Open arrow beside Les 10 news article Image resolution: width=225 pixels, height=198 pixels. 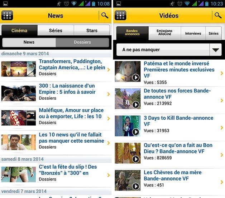click(109, 143)
